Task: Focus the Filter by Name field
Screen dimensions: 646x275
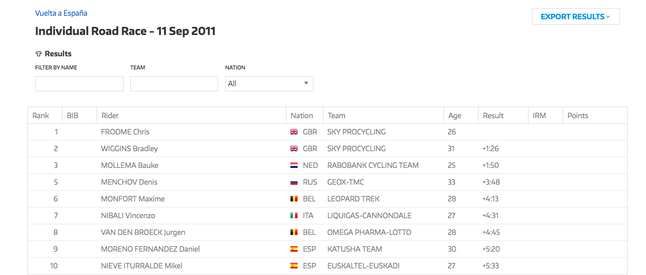Action: [x=79, y=84]
